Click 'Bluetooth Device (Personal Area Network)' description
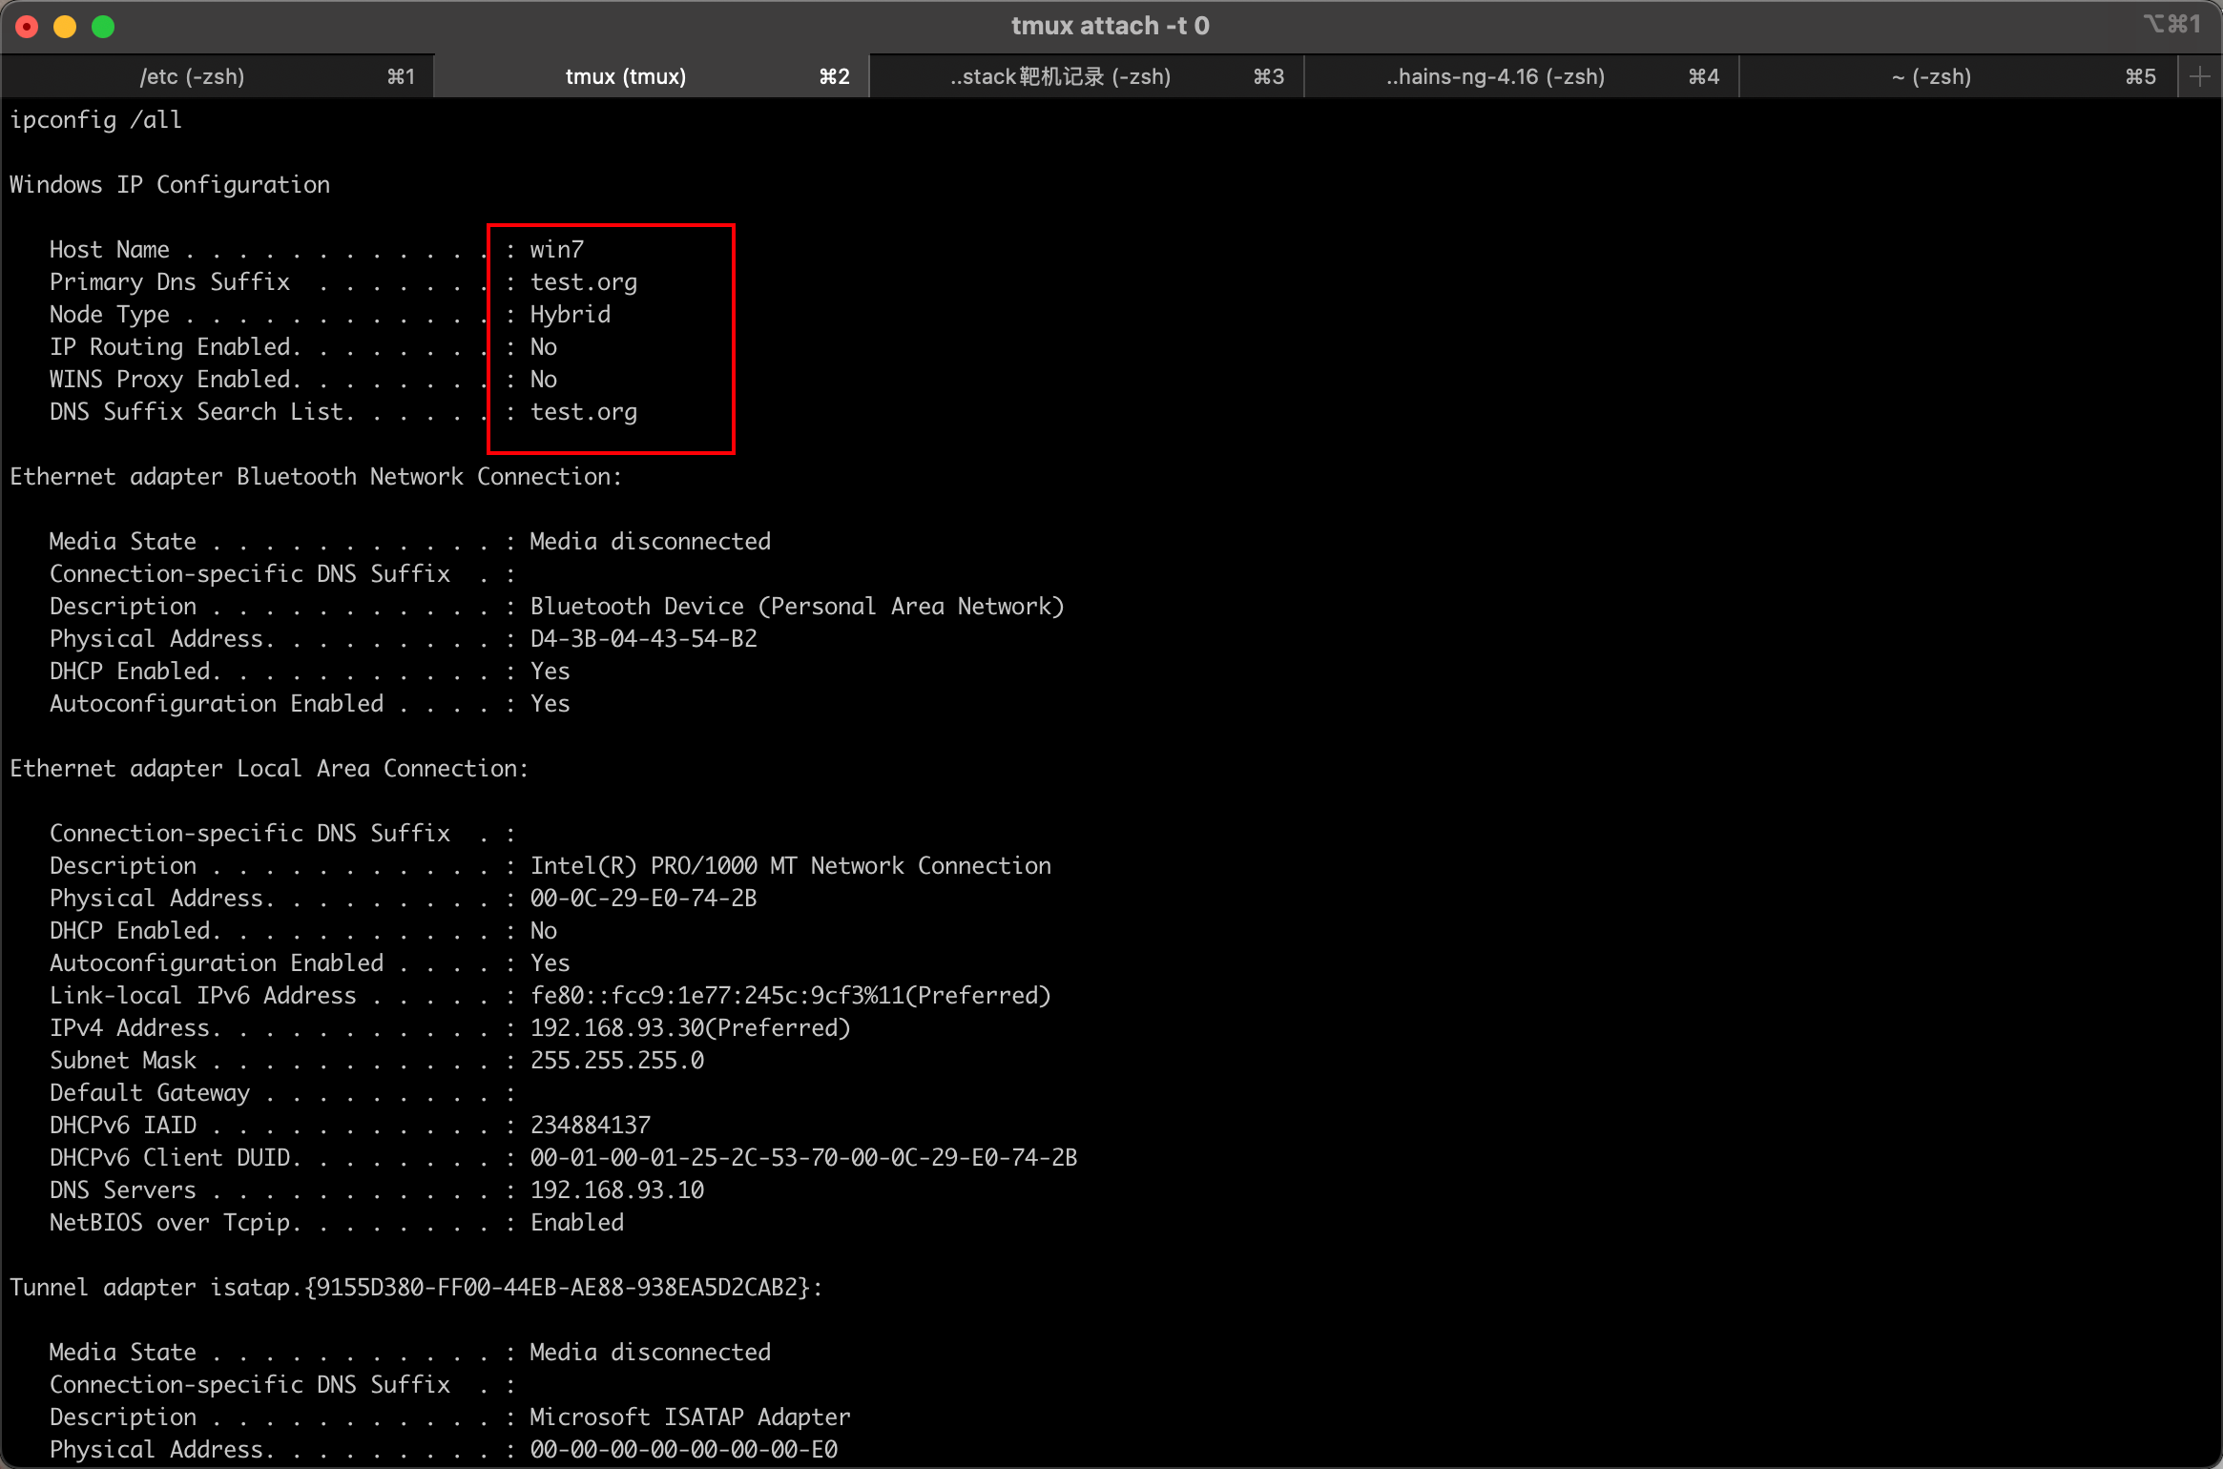 pos(798,607)
